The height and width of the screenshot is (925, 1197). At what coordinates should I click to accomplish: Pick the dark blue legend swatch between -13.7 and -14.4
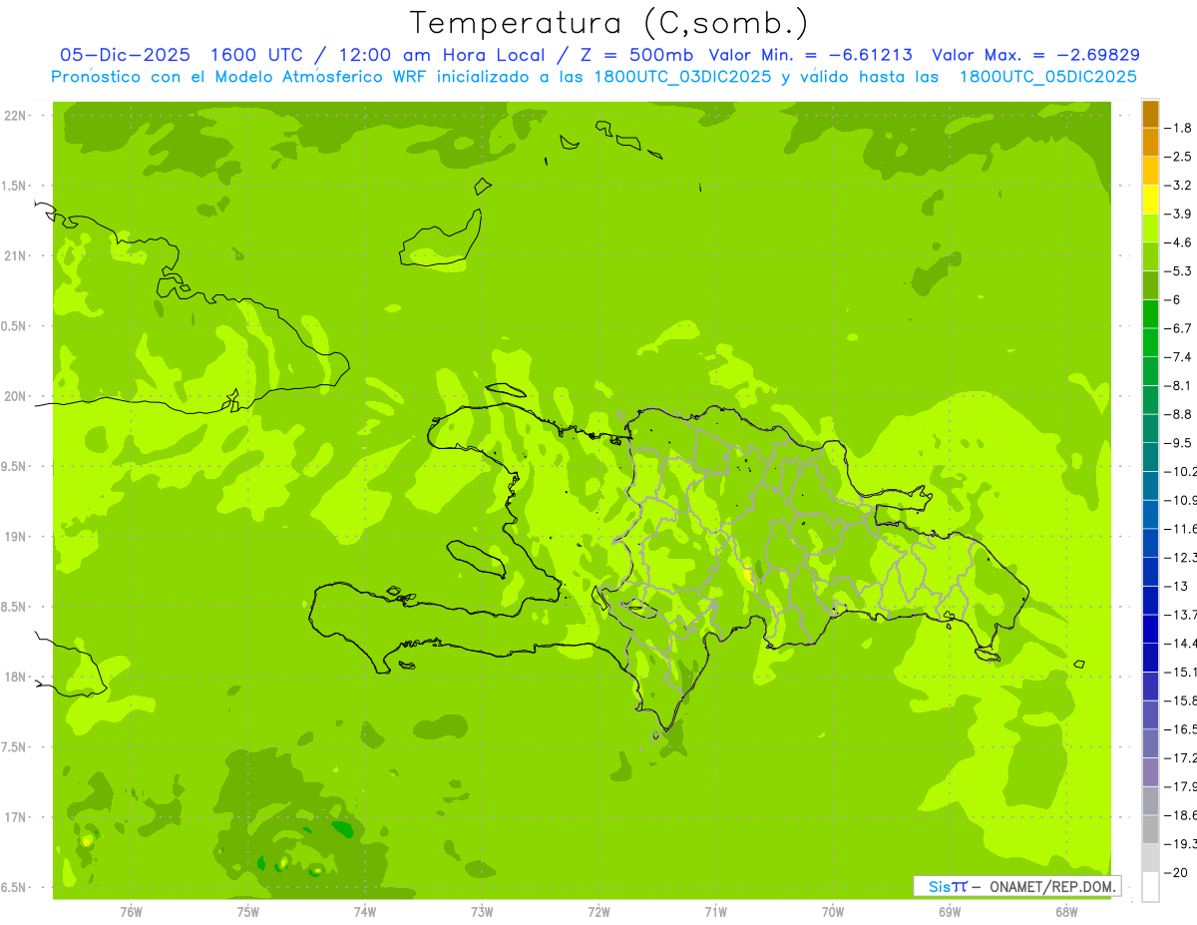click(x=1150, y=629)
